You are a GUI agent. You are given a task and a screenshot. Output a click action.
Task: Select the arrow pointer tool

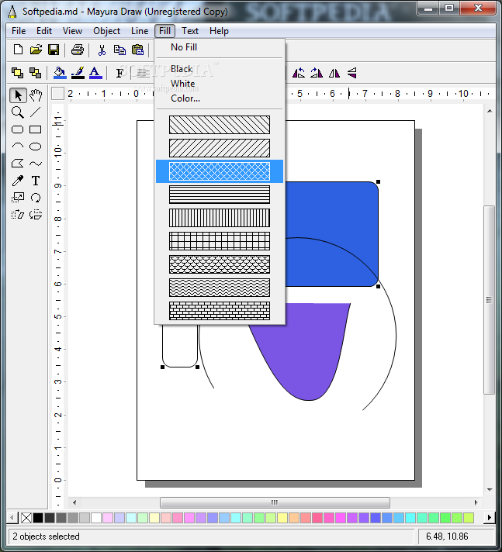[x=18, y=95]
